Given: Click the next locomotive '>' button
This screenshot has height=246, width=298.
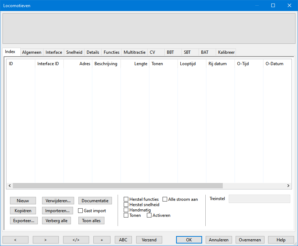Looking at the screenshot, I should 46,240.
